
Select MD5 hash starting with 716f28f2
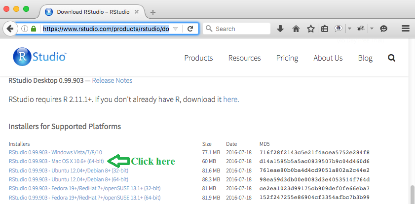(x=314, y=152)
